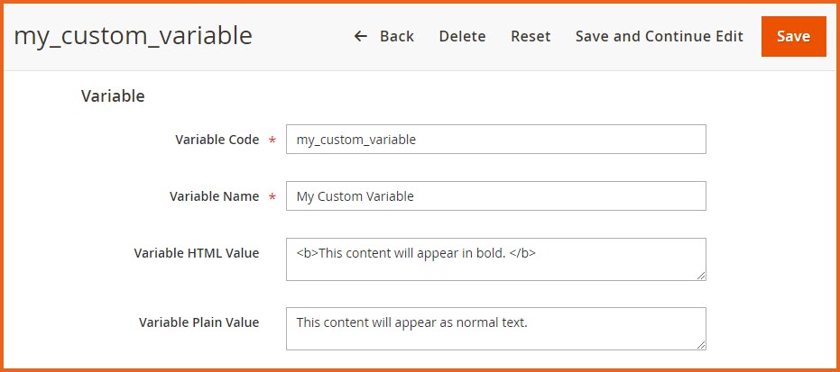Click the Variable Plain Value textarea

click(x=495, y=329)
